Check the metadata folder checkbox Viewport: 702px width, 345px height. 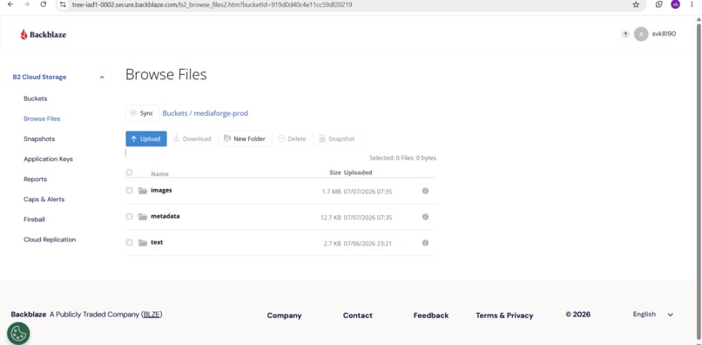129,216
